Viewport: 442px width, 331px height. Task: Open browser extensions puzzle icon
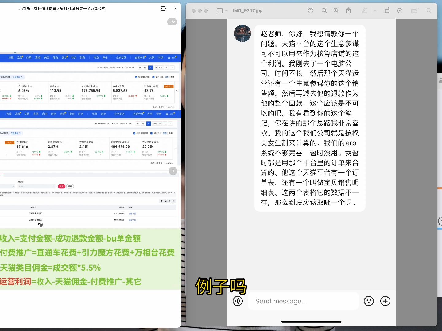[x=163, y=9]
